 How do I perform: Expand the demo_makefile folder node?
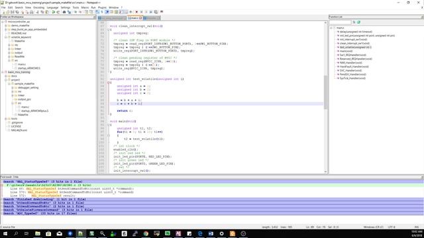pyautogui.click(x=6, y=25)
